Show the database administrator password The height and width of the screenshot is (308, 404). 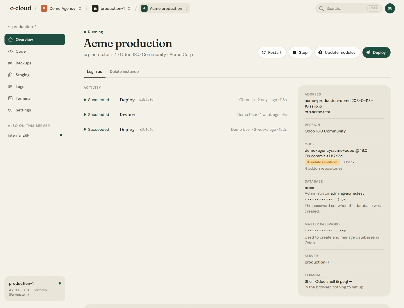[x=341, y=199]
